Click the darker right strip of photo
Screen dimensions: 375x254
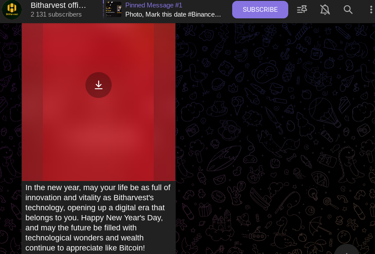[x=165, y=102]
